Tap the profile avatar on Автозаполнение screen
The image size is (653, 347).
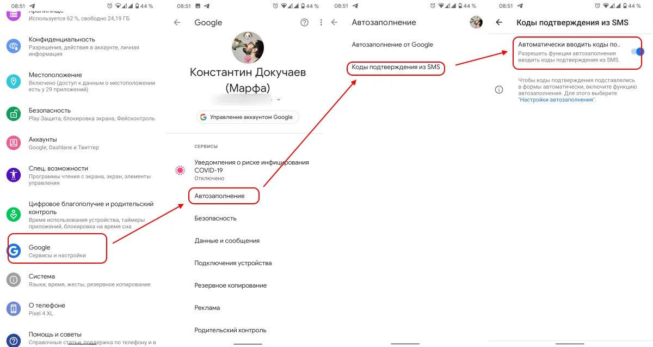[x=477, y=22]
